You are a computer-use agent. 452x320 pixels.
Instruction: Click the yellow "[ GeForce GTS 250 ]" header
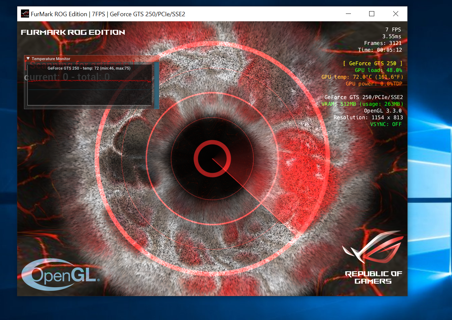(373, 64)
